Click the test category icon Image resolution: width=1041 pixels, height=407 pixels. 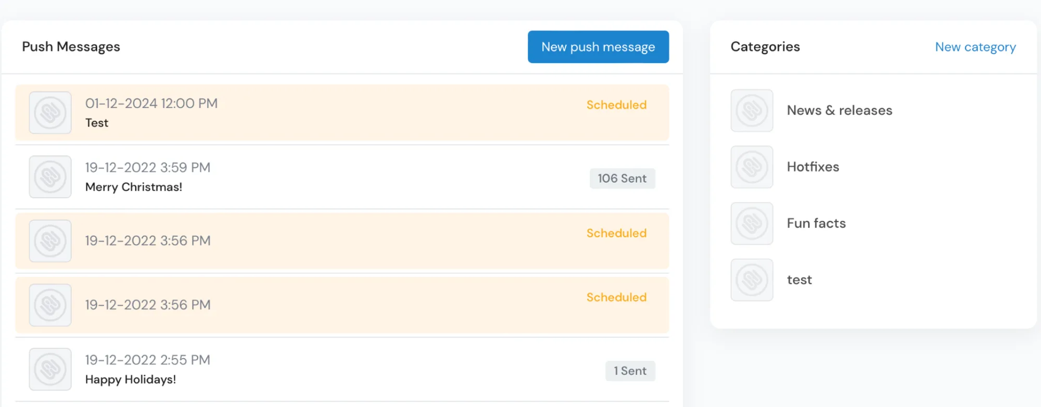pyautogui.click(x=752, y=279)
